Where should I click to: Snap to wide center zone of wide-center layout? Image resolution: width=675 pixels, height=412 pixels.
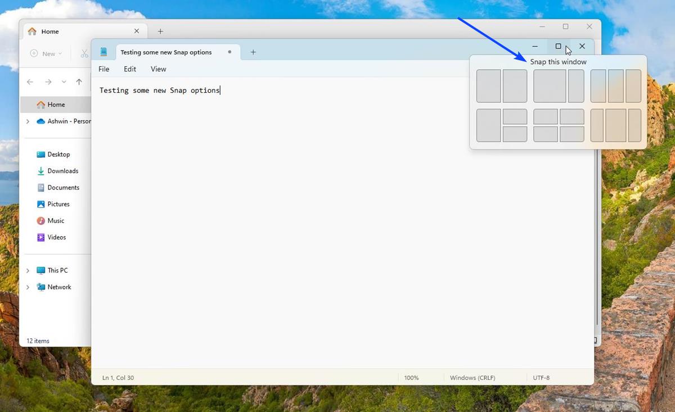pyautogui.click(x=616, y=125)
